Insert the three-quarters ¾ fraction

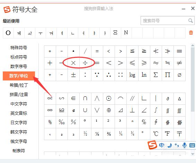click(132, 134)
